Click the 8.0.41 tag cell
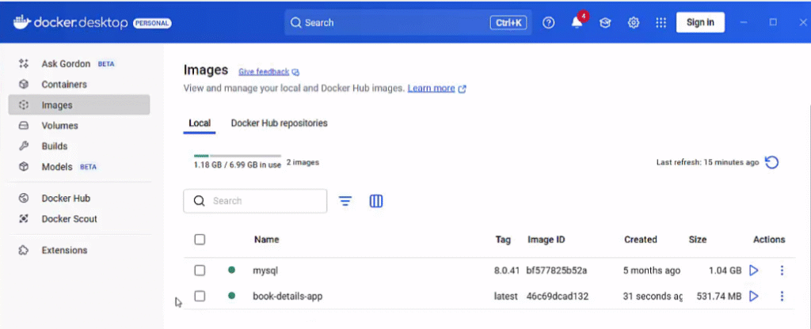This screenshot has width=811, height=329. pos(507,270)
